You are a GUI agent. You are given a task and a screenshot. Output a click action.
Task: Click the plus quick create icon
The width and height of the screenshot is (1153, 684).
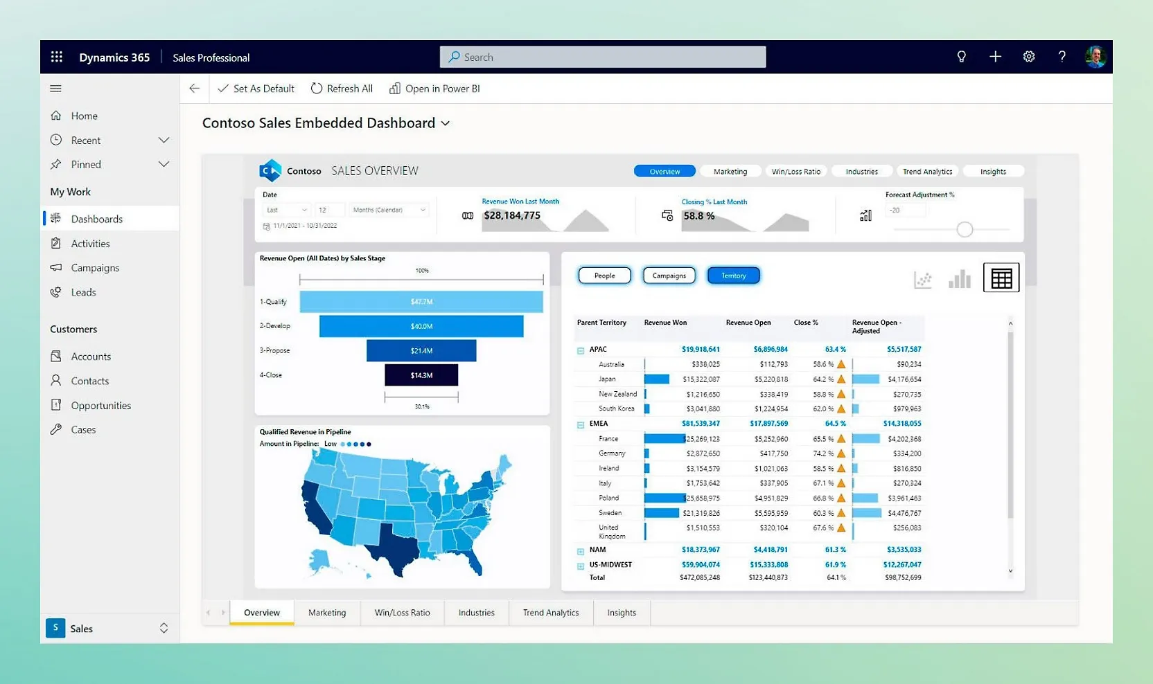point(995,57)
